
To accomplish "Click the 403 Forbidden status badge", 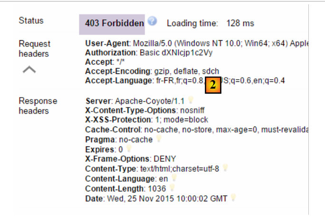I will 114,23.
